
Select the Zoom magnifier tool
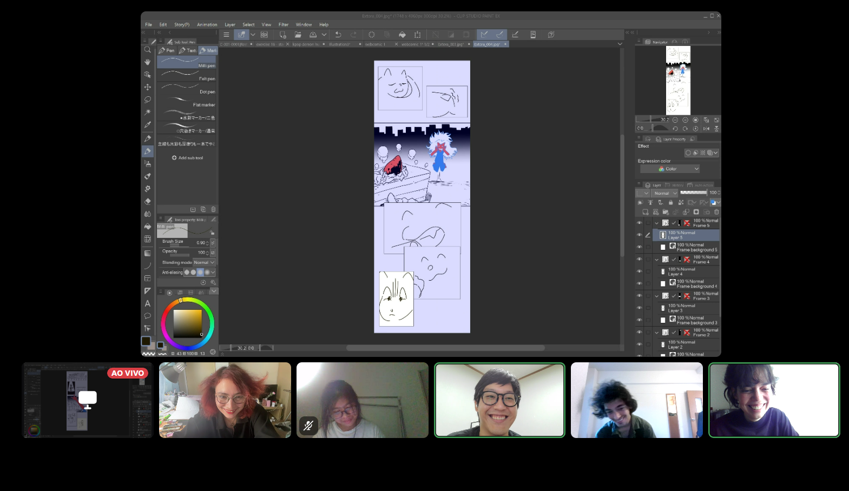[x=147, y=50]
